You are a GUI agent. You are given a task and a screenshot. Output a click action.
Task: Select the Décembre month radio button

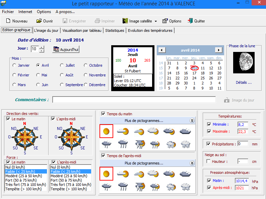85,85
